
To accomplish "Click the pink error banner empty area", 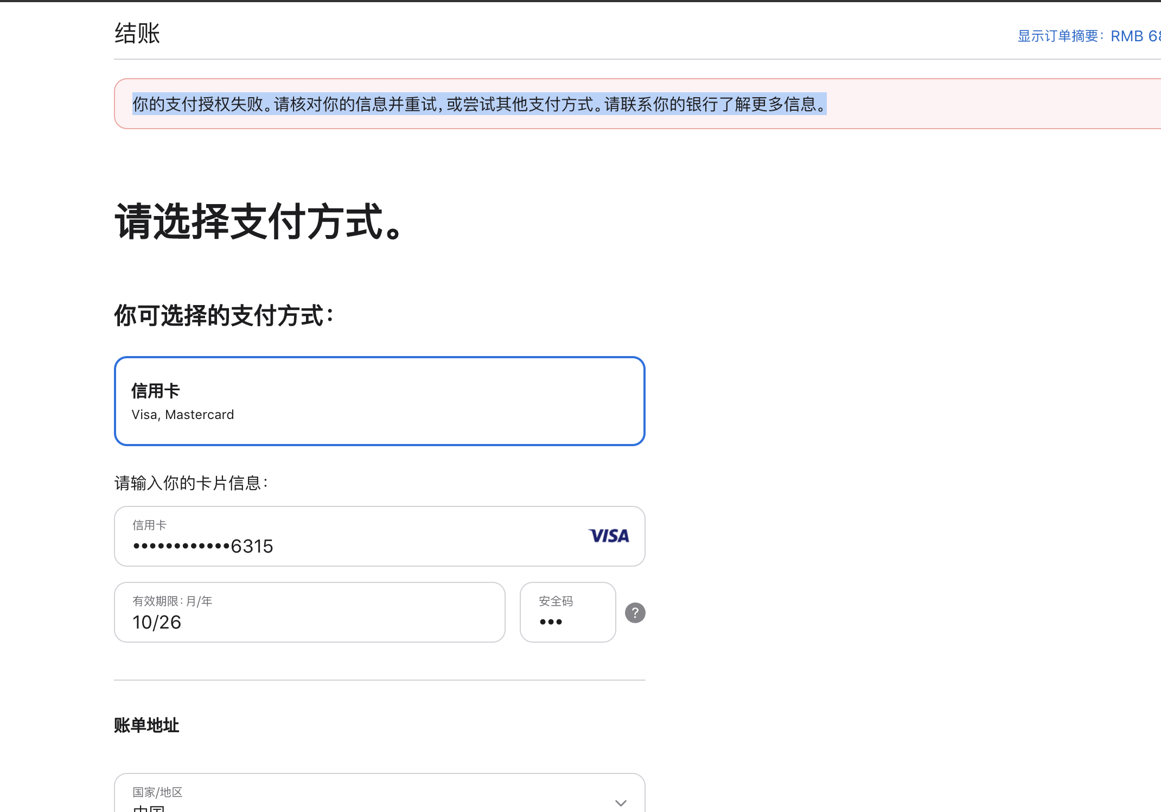I will click(x=993, y=104).
